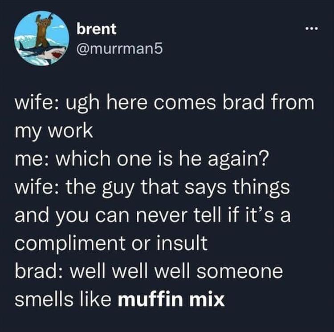Click the line "me: which one is he again?"
The height and width of the screenshot is (332, 334).
point(141,160)
